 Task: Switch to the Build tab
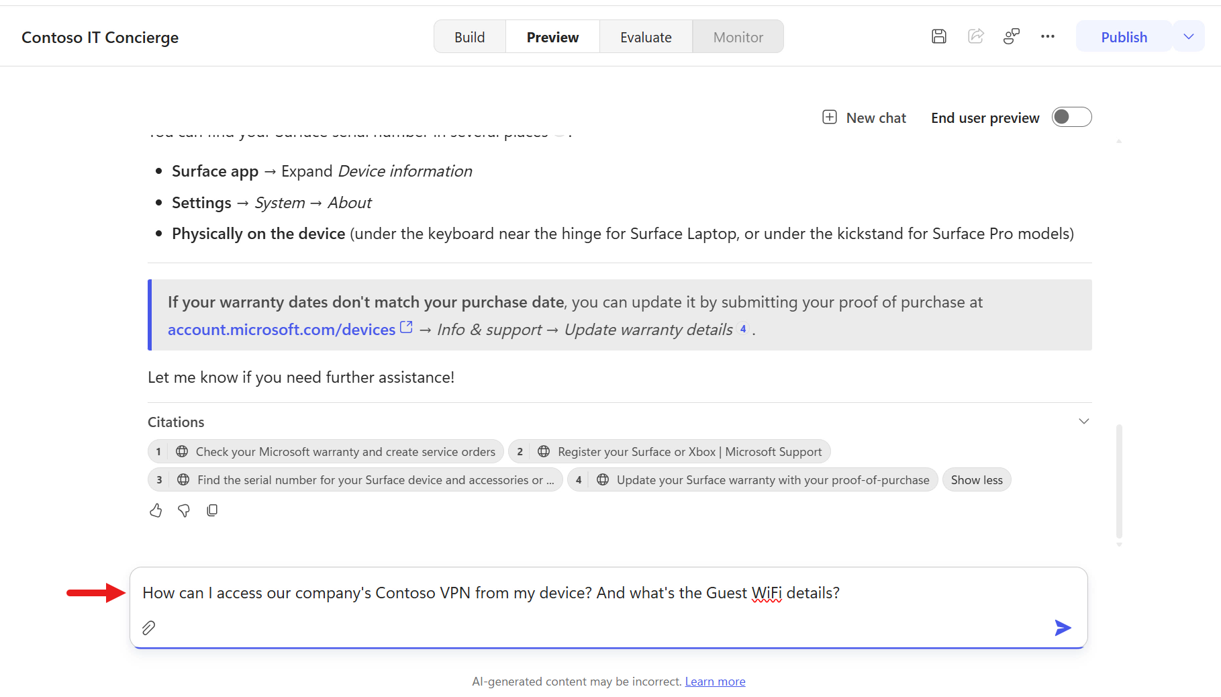click(469, 38)
